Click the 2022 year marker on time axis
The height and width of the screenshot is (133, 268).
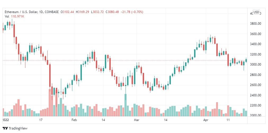[5, 120]
